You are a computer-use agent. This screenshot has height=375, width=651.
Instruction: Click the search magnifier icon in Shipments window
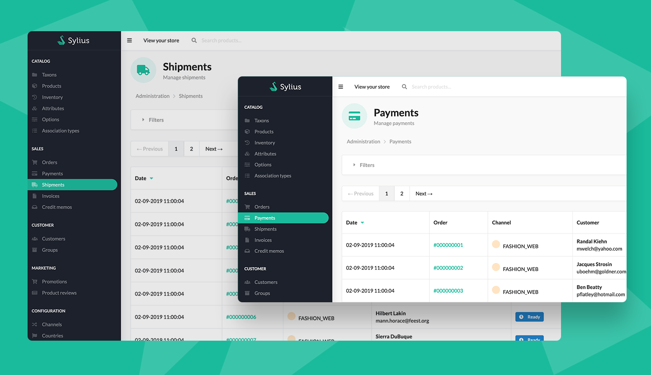tap(194, 40)
